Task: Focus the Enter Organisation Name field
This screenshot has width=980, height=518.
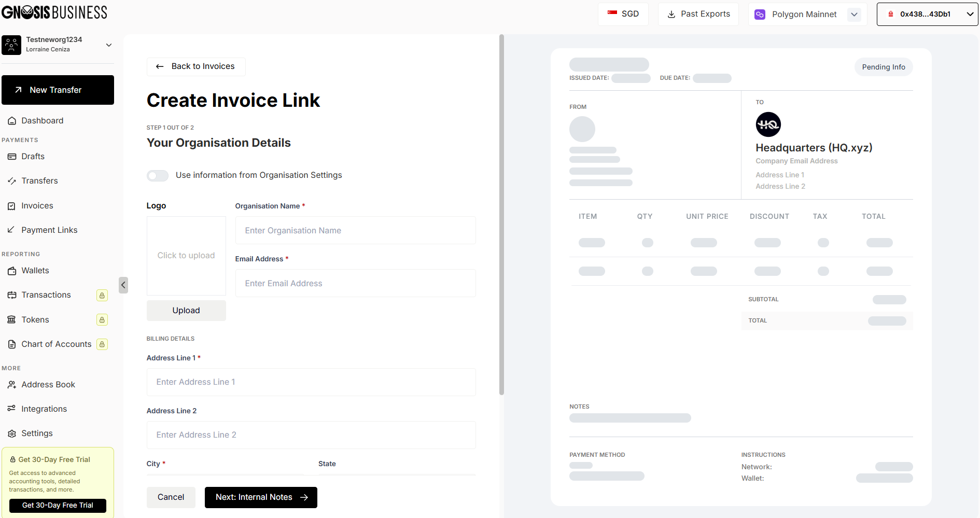Action: click(x=355, y=231)
